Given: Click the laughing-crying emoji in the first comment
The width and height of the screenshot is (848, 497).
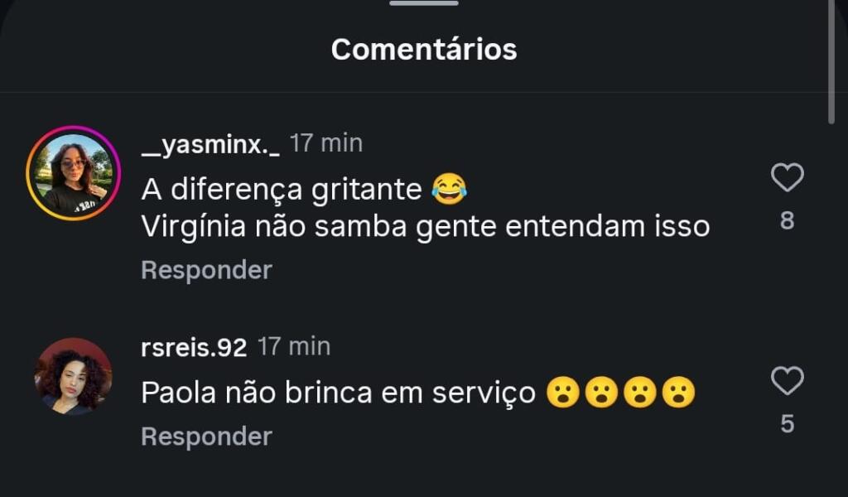Looking at the screenshot, I should tap(449, 190).
